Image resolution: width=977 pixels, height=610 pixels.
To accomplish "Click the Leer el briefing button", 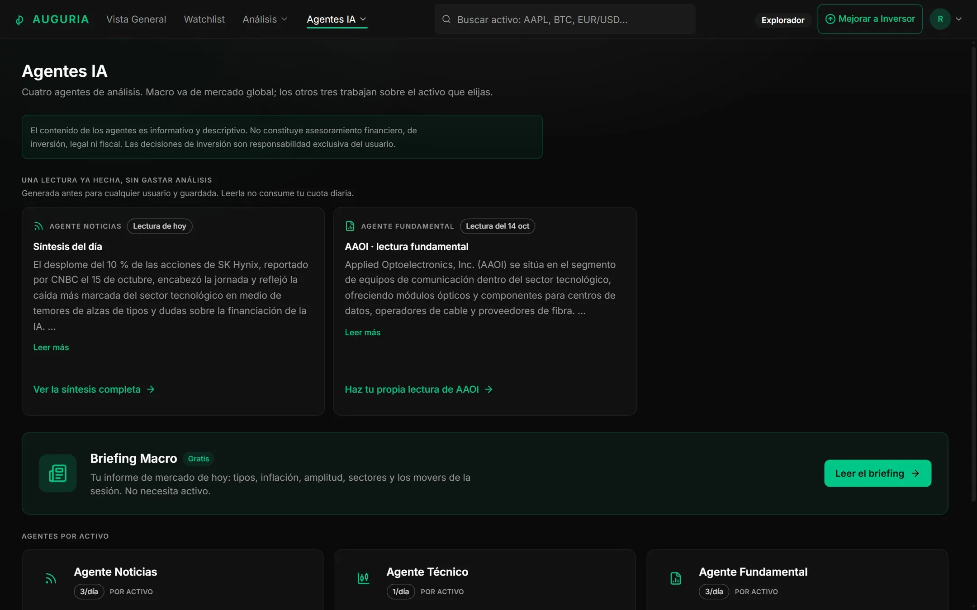I will click(x=877, y=474).
